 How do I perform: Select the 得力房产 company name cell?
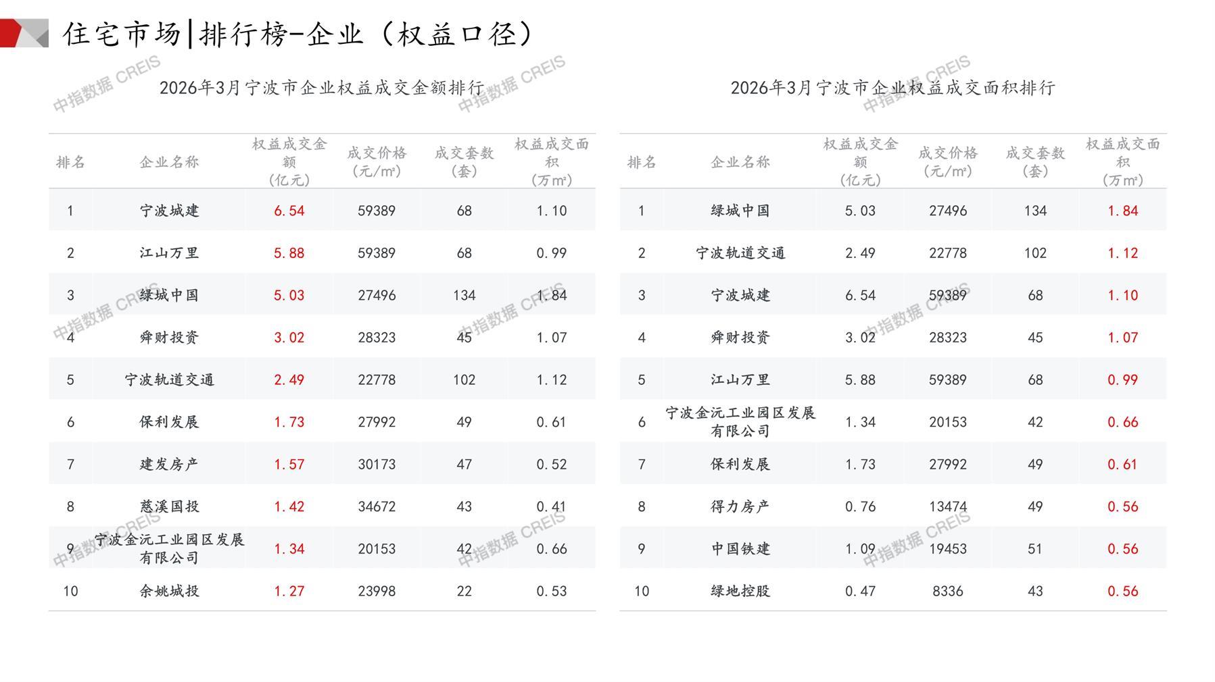click(x=740, y=506)
